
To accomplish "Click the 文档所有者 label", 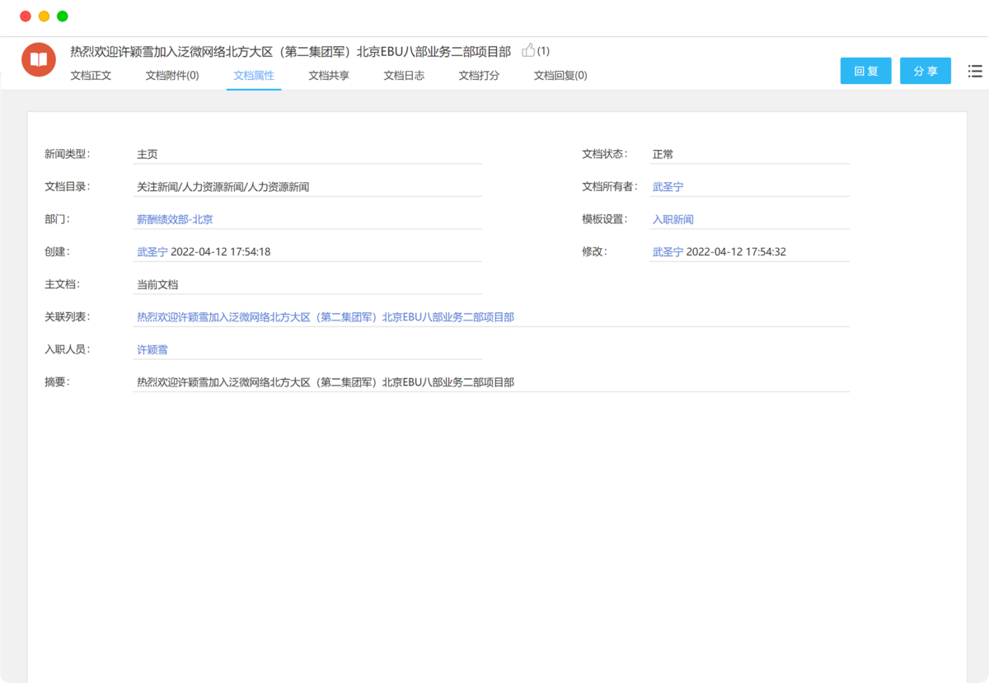I will click(609, 187).
